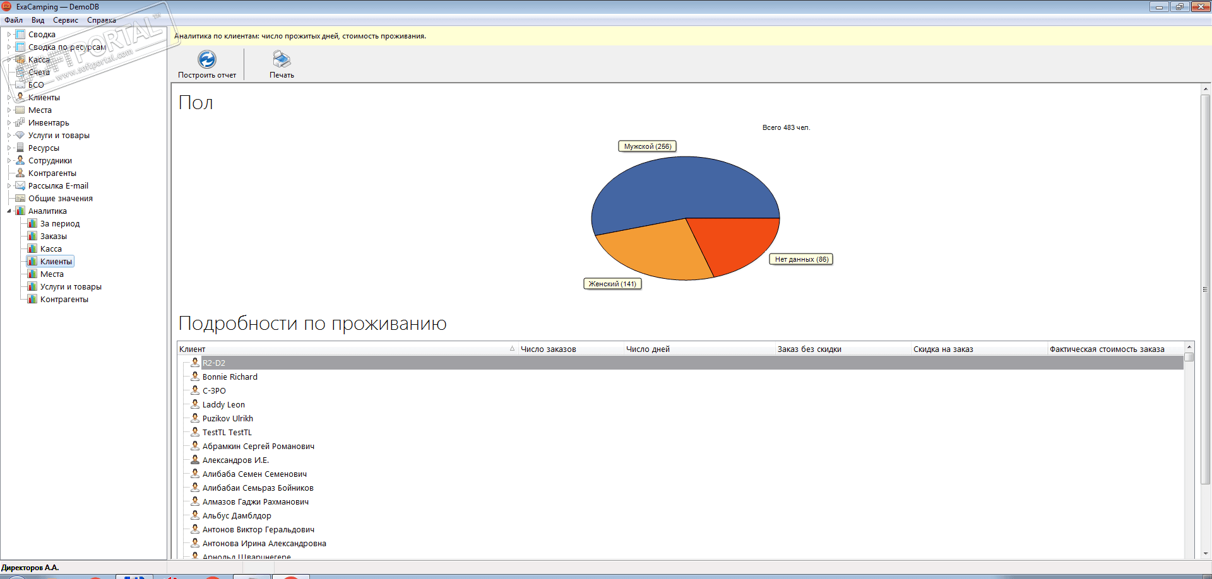Open the Вид menu
This screenshot has height=579, width=1212.
coord(38,20)
